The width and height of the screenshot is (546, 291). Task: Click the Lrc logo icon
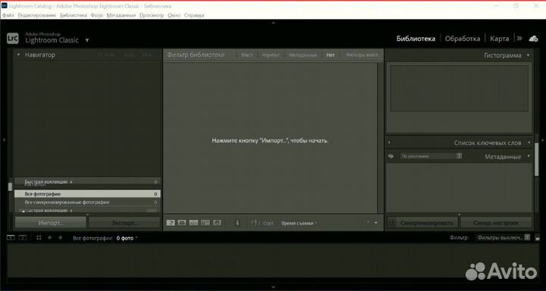(x=13, y=39)
